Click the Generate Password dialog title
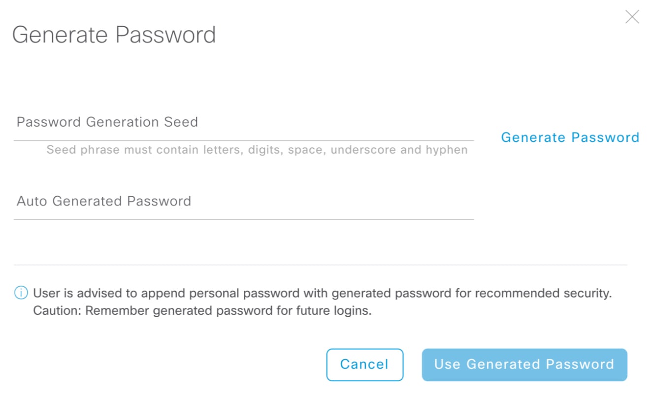 114,35
